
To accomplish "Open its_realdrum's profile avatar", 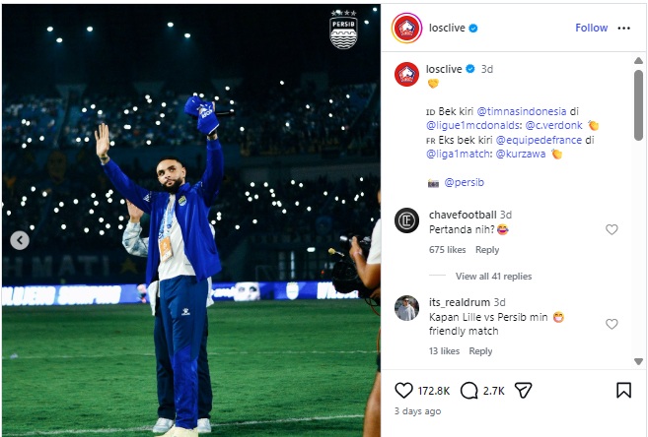I will 406,308.
